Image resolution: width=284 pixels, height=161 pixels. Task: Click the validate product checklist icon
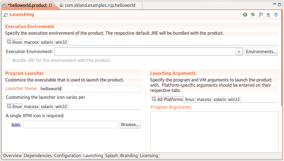tap(268, 15)
